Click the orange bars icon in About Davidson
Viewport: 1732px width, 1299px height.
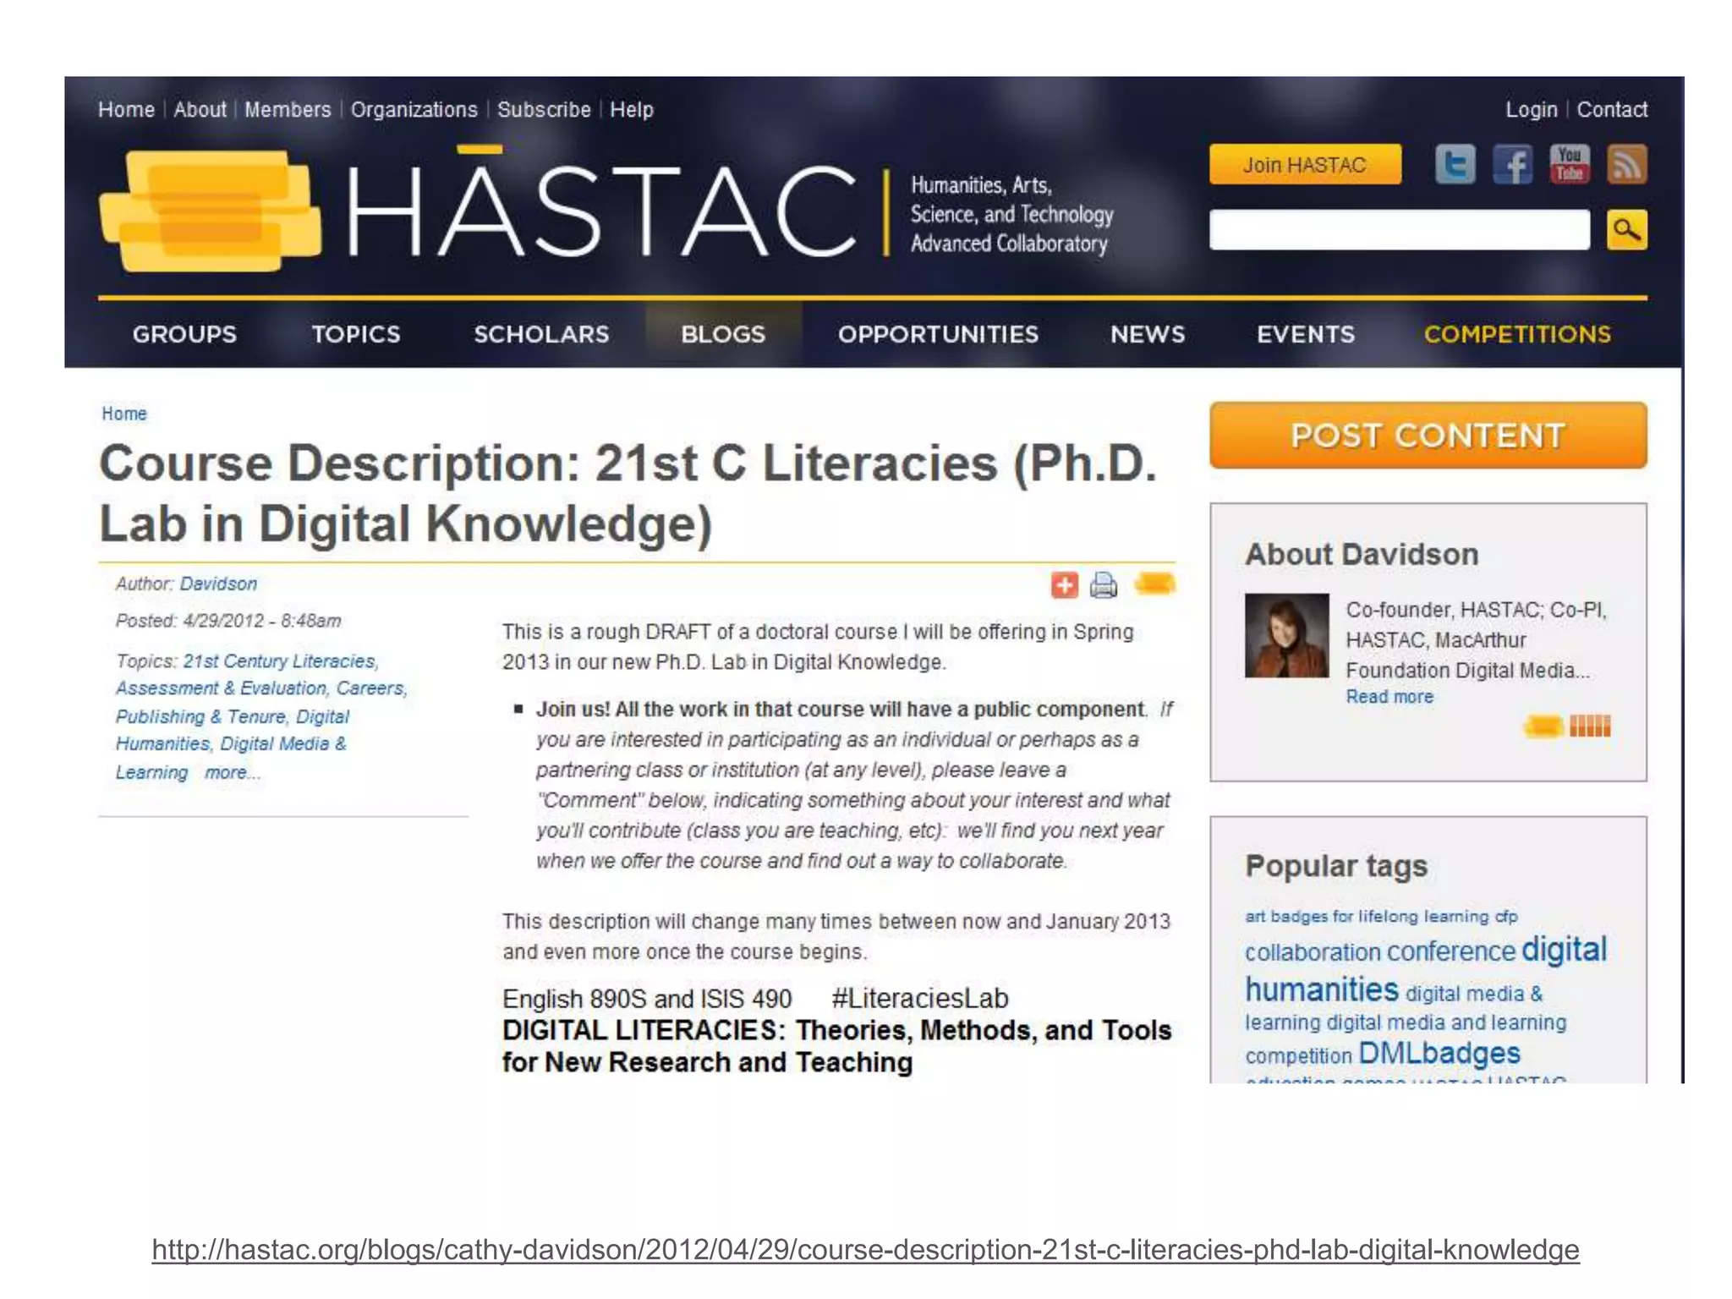point(1590,726)
